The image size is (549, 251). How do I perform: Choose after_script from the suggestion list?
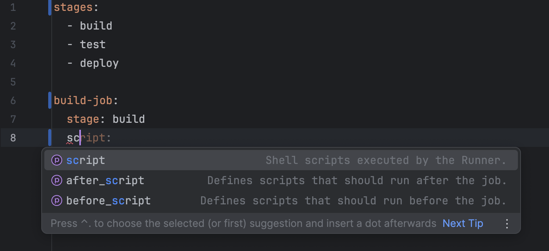[x=105, y=180]
